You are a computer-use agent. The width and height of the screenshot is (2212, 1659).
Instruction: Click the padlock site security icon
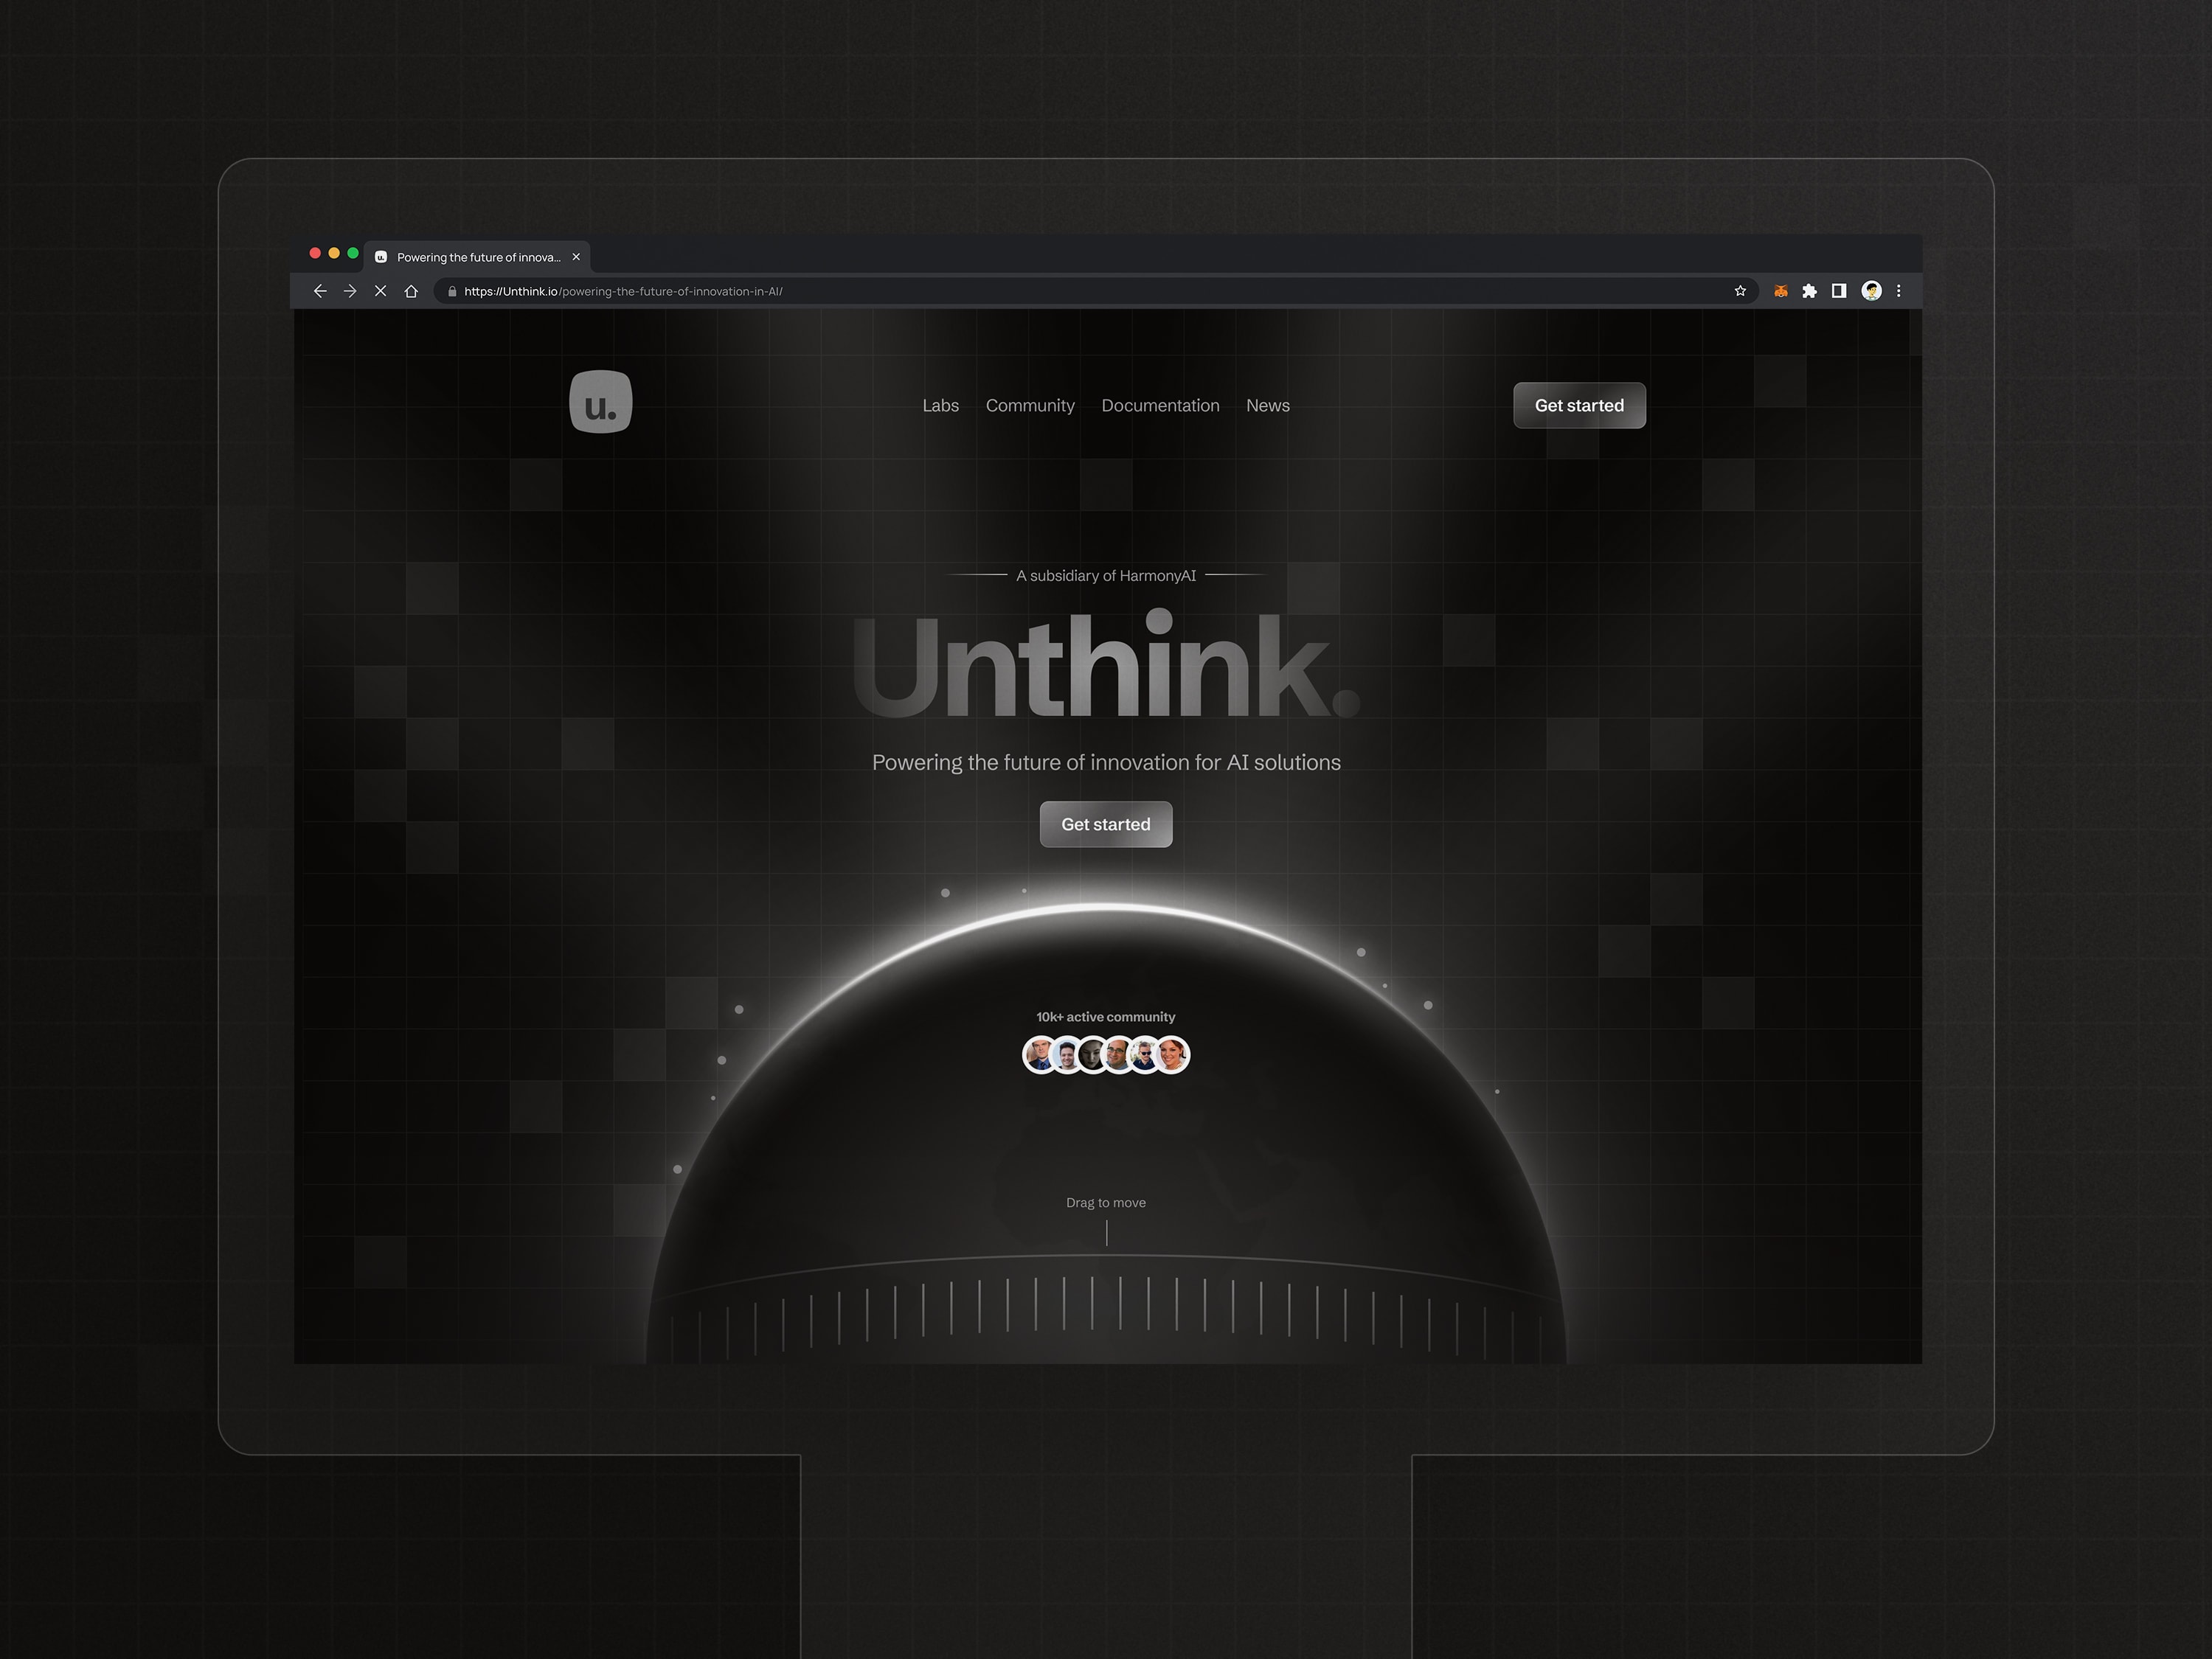coord(452,291)
